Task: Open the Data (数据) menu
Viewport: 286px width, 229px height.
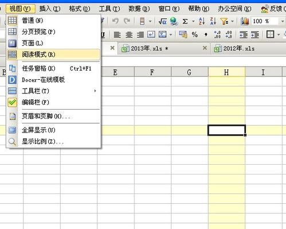Action: [x=139, y=9]
